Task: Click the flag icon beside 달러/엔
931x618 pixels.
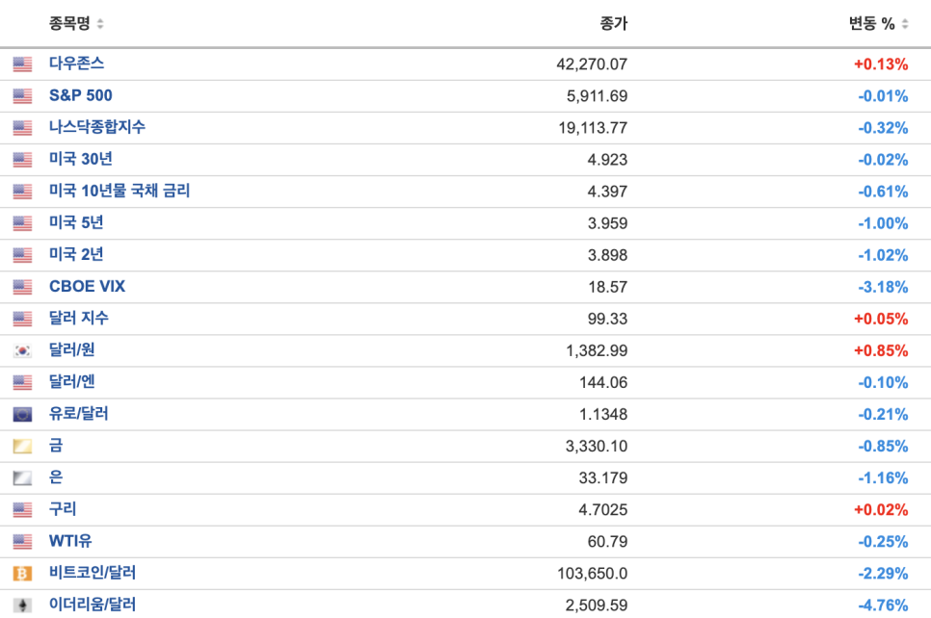Action: 22,382
